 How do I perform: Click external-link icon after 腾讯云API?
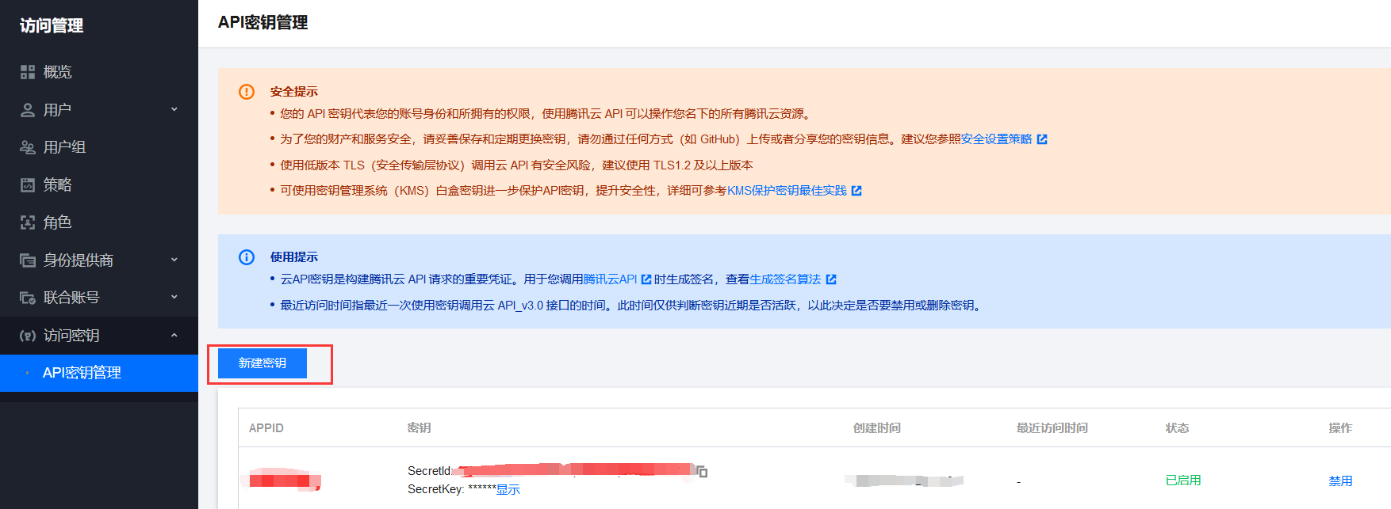point(646,279)
